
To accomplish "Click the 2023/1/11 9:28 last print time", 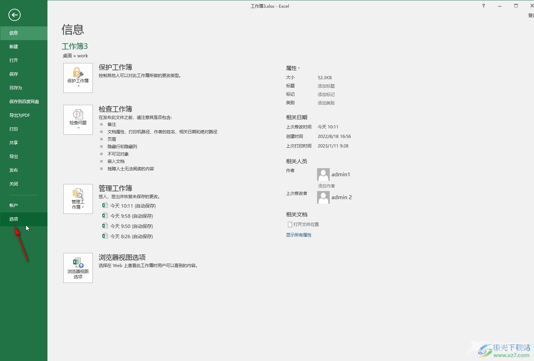I will [333, 146].
